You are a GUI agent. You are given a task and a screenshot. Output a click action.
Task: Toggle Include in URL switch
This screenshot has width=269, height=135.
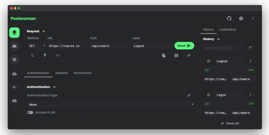coord(30,113)
